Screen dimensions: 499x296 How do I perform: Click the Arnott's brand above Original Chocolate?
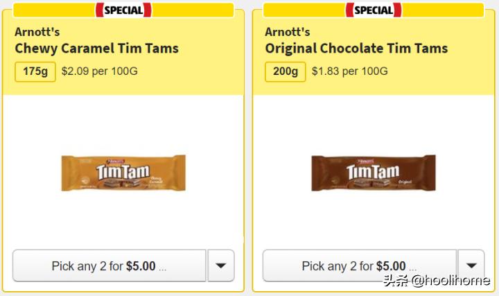(286, 32)
